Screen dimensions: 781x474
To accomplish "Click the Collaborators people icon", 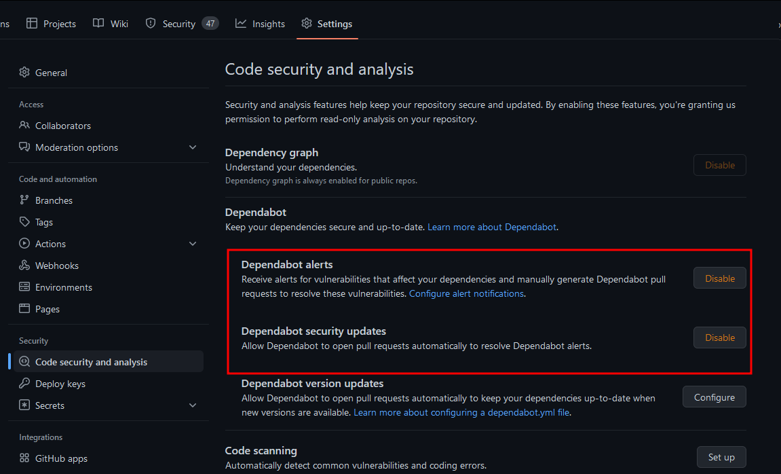I will (x=24, y=125).
